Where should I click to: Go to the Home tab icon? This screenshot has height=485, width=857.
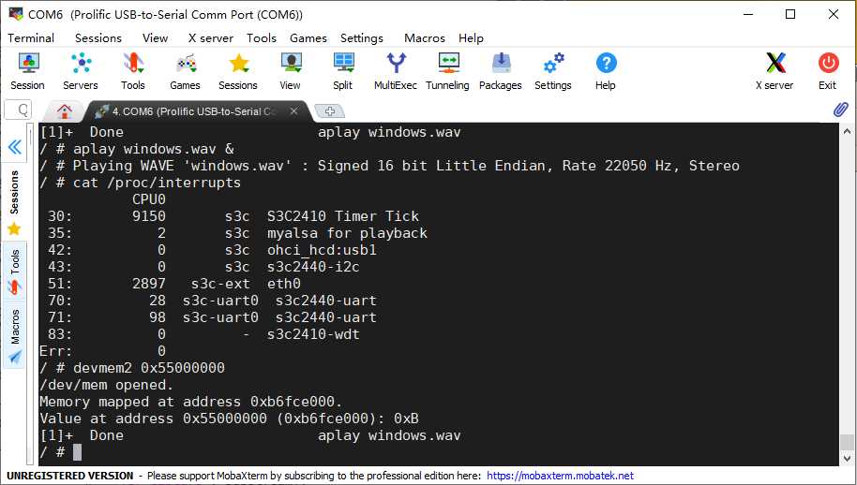(x=65, y=111)
